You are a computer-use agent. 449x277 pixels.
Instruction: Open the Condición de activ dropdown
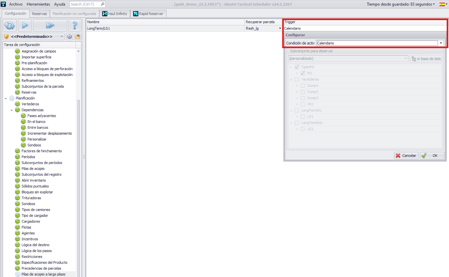pos(441,43)
